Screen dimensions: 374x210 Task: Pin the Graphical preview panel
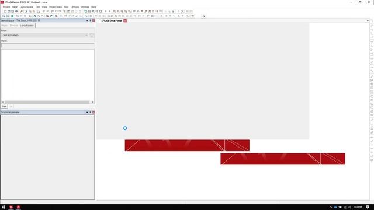pos(91,112)
